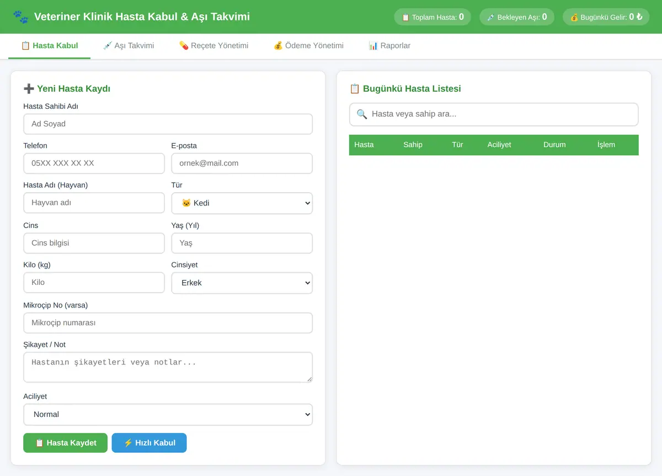
Task: Select the Şikayet / Not text area
Action: pyautogui.click(x=168, y=367)
